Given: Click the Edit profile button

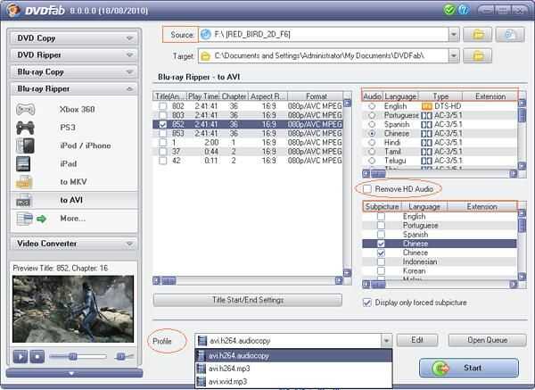Looking at the screenshot, I should [417, 340].
